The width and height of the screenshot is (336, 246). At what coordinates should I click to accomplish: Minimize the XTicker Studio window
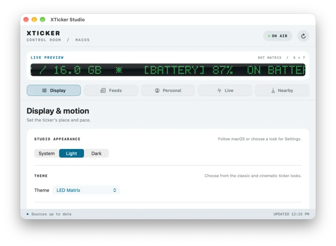tap(34, 19)
